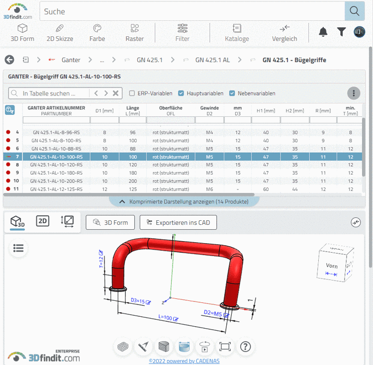Screen dimensions: 373x365
Task: Select row GN 425.1-AL-10-120-RS
Action: [x=183, y=165]
